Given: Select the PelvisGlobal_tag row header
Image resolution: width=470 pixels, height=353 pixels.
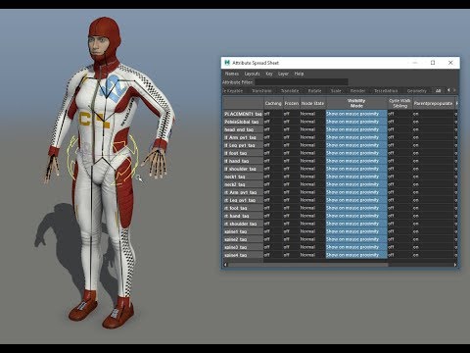Looking at the screenshot, I should click(x=243, y=122).
